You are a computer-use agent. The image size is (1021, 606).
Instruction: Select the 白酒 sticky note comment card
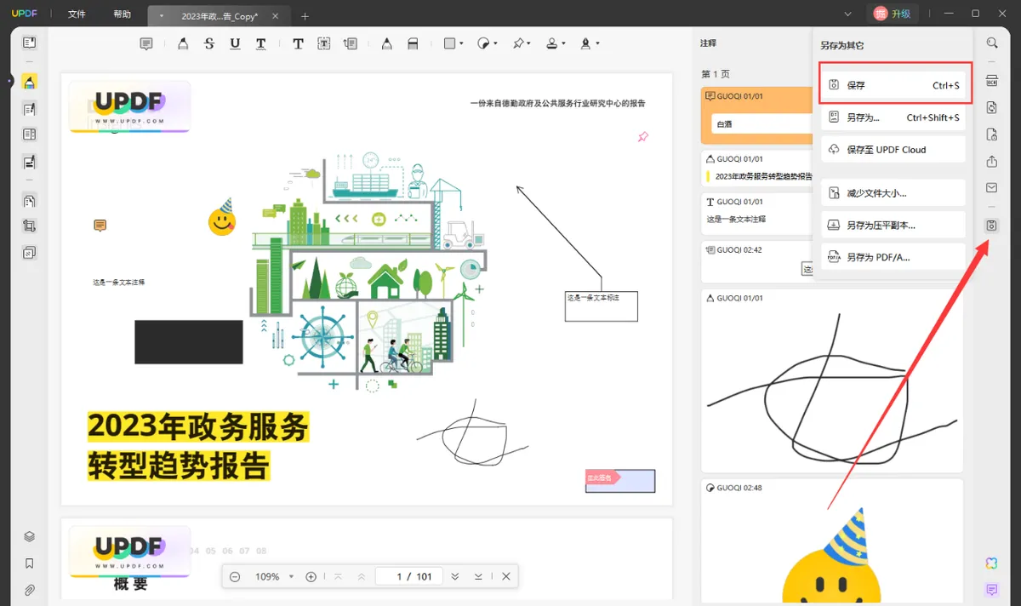[x=756, y=115]
